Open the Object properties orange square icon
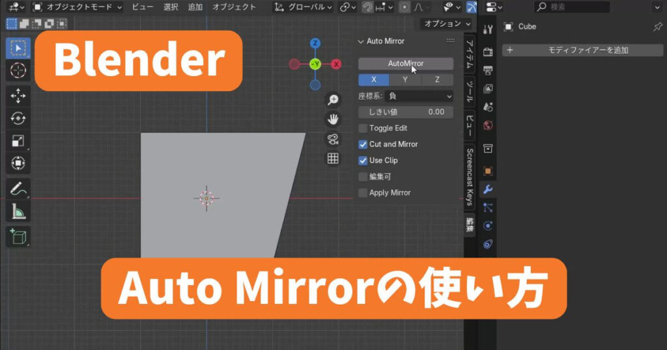The width and height of the screenshot is (667, 350). point(488,170)
